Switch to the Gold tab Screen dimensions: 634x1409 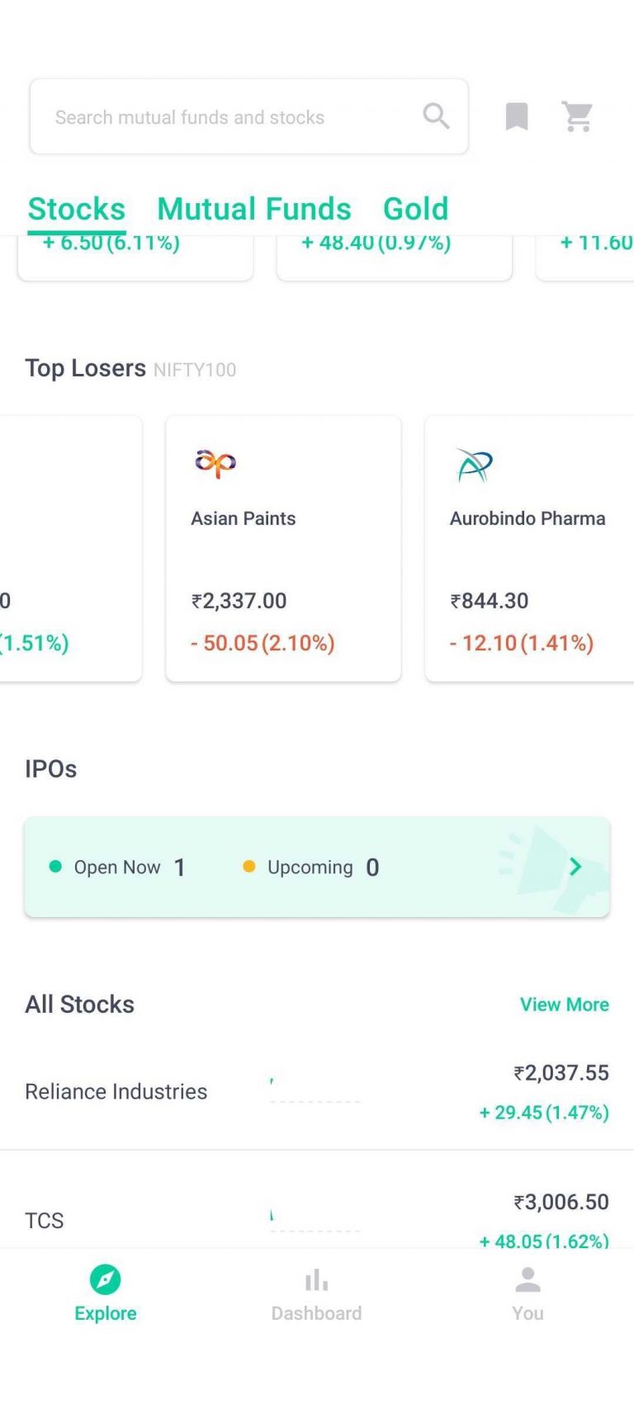pos(415,208)
